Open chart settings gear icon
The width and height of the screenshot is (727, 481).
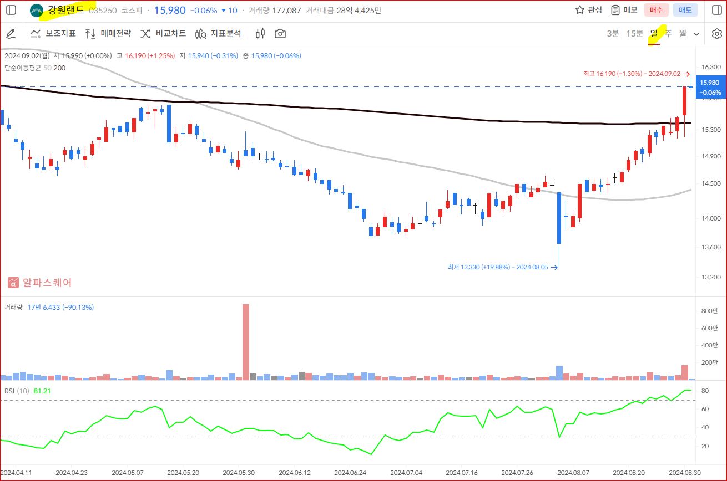[x=716, y=34]
